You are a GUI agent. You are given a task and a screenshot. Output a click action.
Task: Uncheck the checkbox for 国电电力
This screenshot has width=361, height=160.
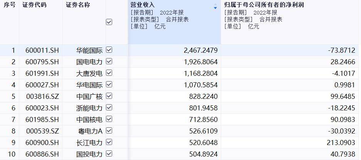tap(109, 62)
